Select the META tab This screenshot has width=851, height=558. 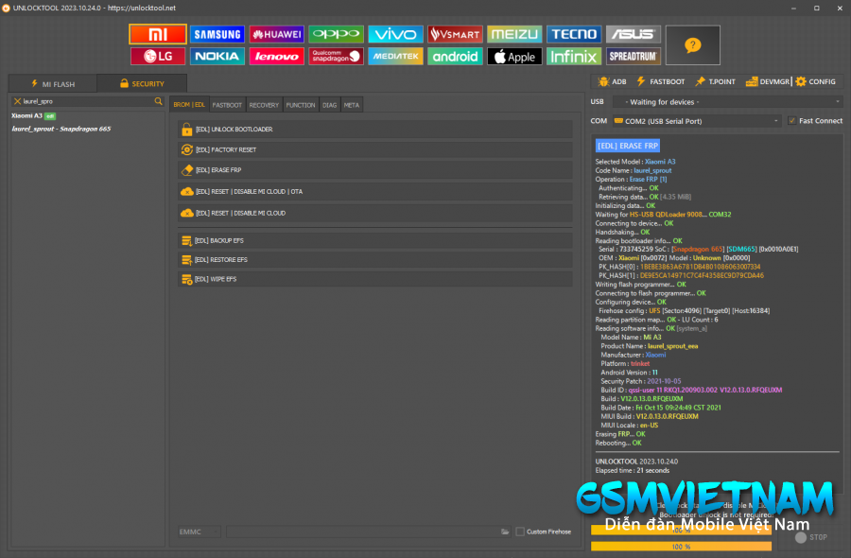pyautogui.click(x=351, y=105)
